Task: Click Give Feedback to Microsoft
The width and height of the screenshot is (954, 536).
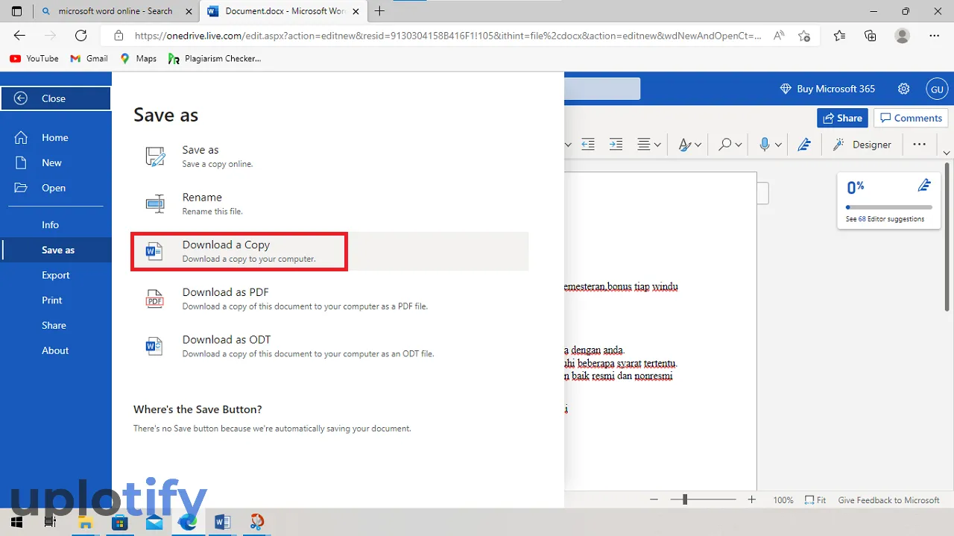Action: pos(888,500)
